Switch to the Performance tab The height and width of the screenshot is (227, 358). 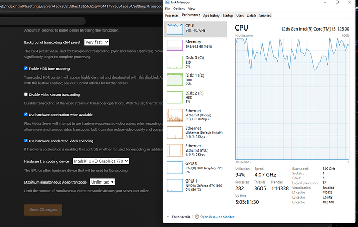191,15
